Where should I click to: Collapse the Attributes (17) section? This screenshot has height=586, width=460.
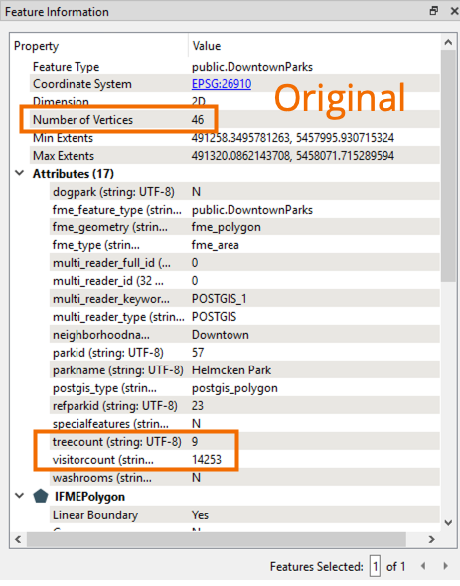(20, 173)
